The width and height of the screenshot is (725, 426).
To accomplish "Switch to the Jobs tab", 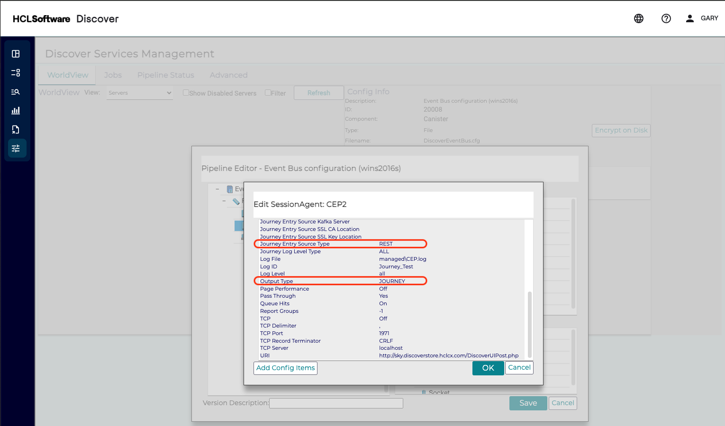I will click(113, 75).
